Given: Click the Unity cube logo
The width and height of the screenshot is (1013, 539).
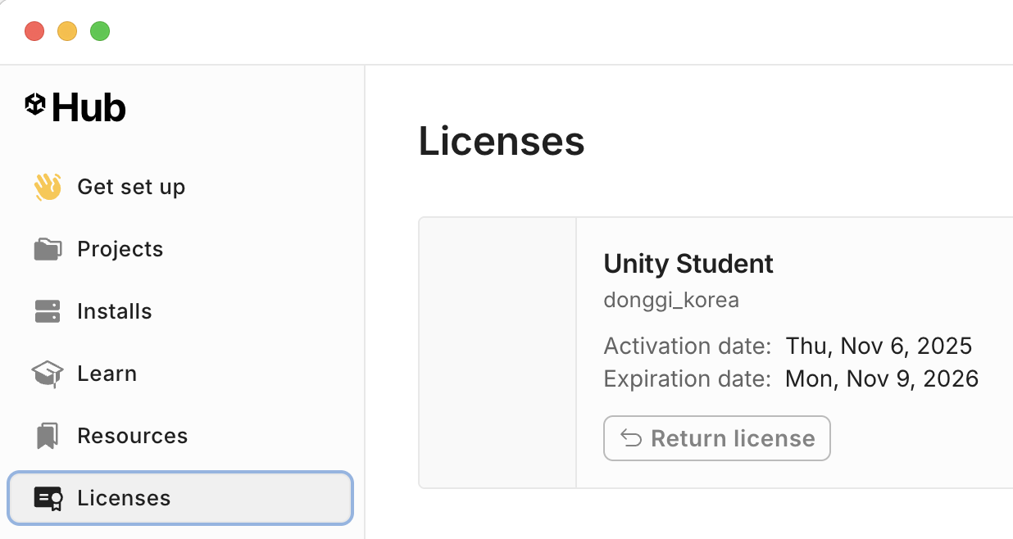Looking at the screenshot, I should 34,104.
